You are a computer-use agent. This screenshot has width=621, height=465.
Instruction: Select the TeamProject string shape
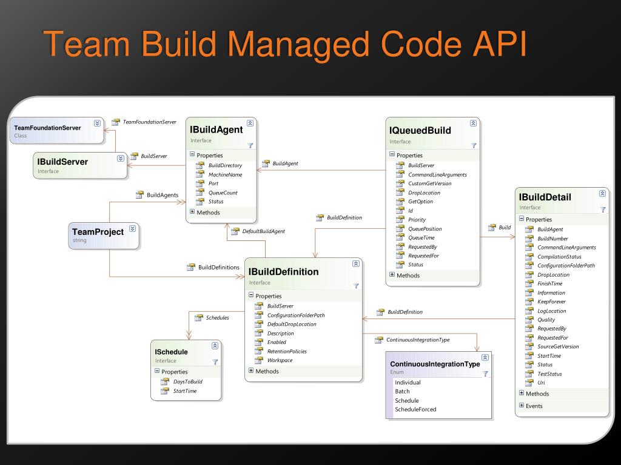[104, 236]
